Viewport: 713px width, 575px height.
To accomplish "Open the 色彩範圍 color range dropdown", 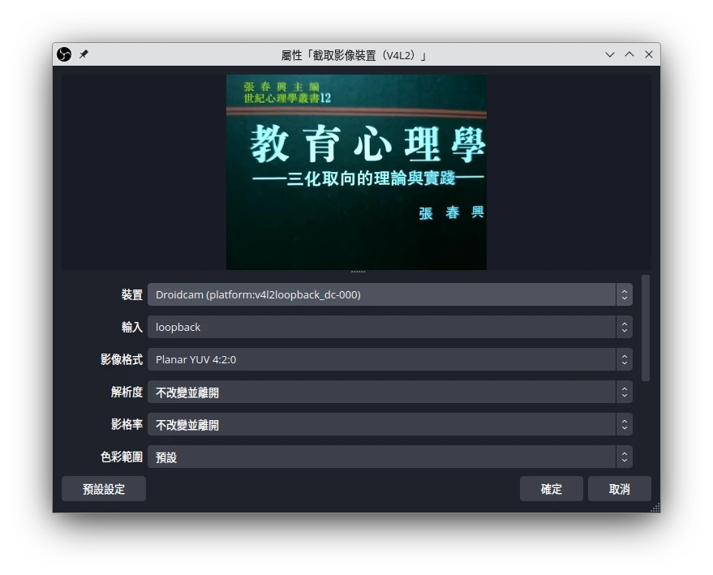I will point(389,457).
